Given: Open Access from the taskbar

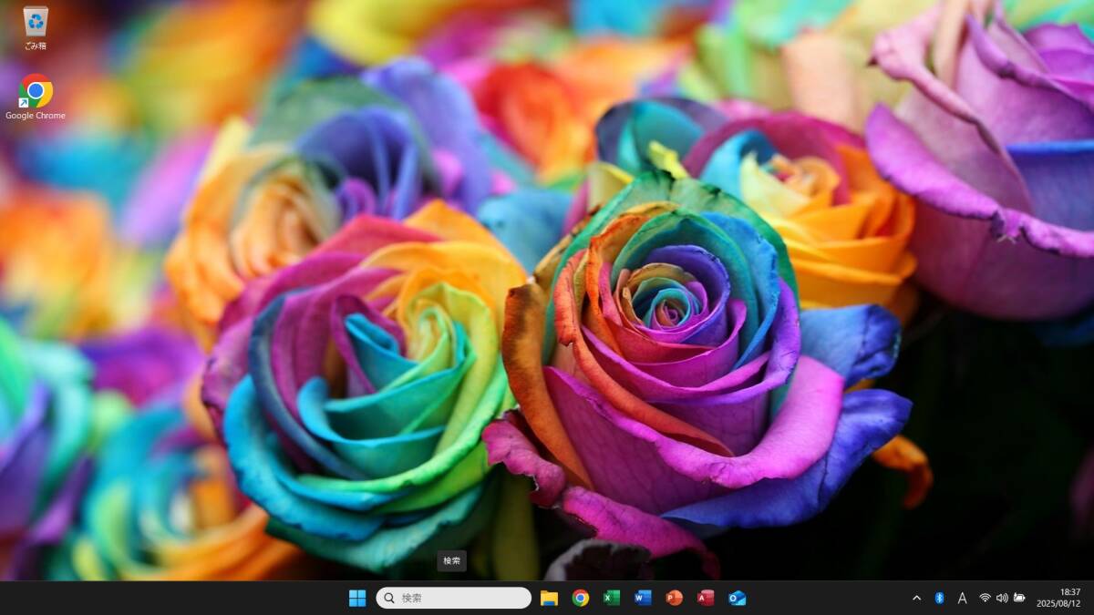Looking at the screenshot, I should [x=706, y=598].
